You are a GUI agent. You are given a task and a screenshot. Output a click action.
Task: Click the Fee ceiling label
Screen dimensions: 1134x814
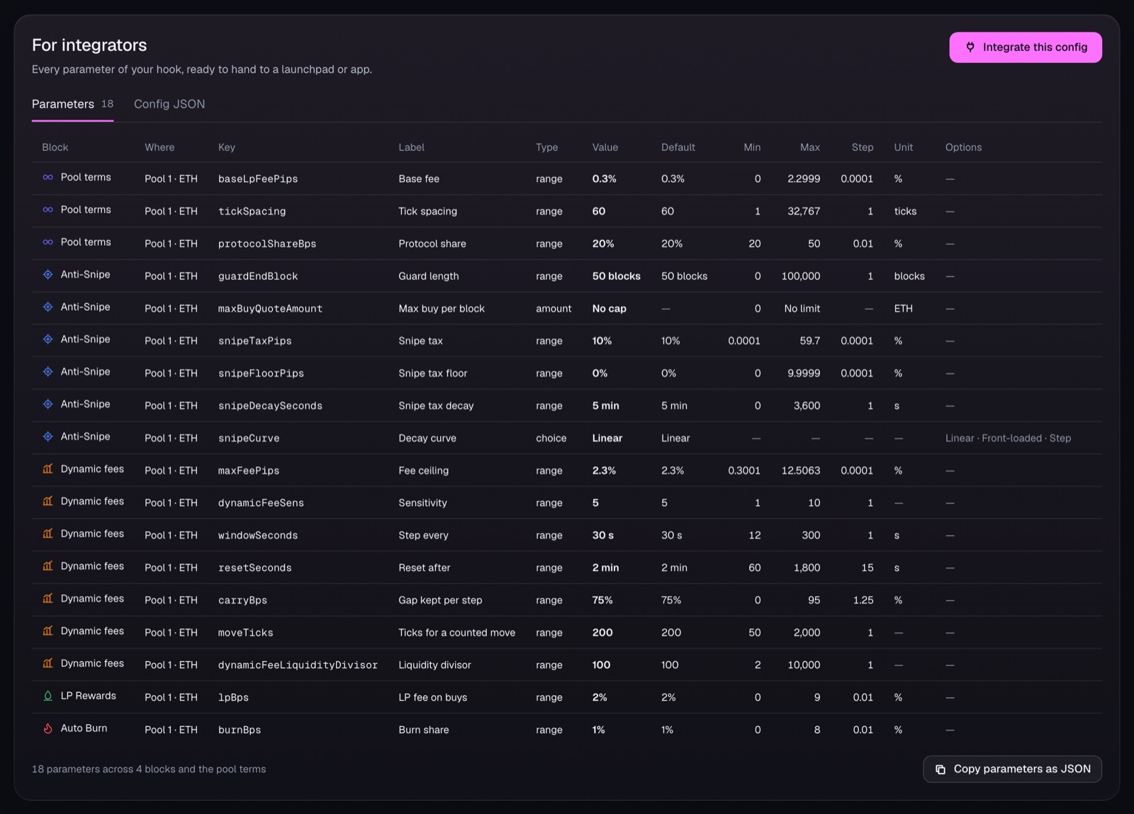click(x=423, y=470)
